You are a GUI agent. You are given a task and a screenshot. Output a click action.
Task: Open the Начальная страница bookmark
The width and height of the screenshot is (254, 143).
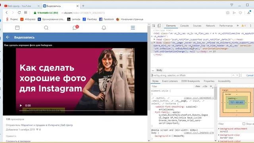[130, 19]
